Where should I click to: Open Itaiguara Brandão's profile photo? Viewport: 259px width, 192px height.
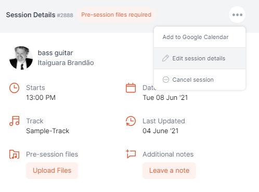pyautogui.click(x=21, y=58)
